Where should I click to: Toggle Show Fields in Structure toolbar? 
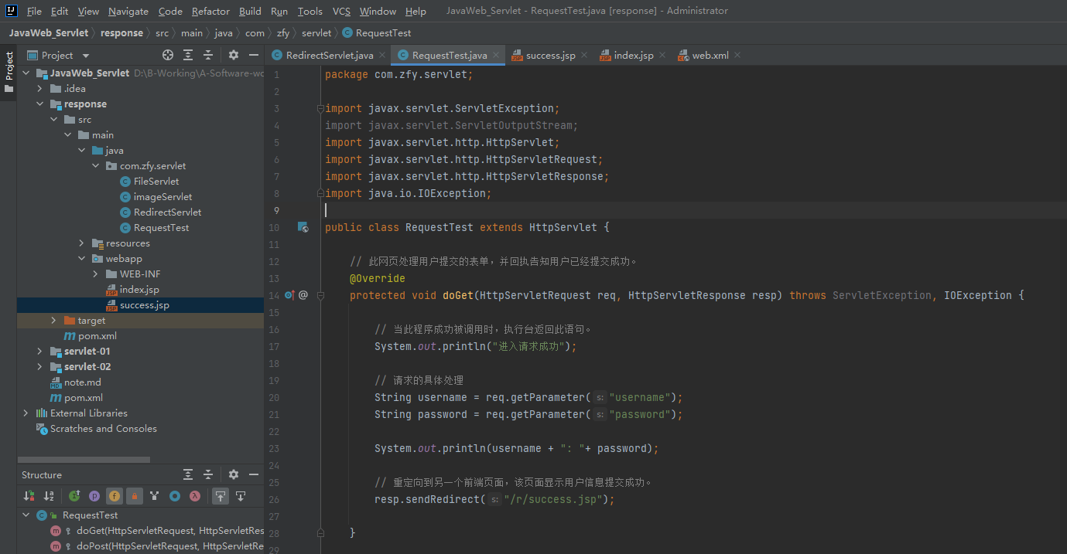click(114, 496)
